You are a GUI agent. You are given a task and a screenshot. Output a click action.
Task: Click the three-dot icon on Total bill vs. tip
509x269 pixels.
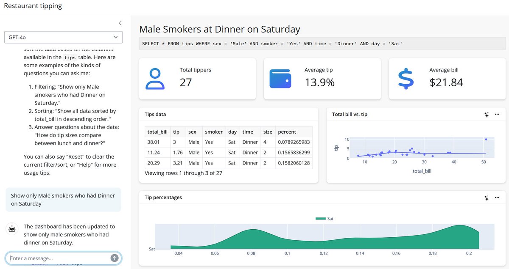coord(497,114)
